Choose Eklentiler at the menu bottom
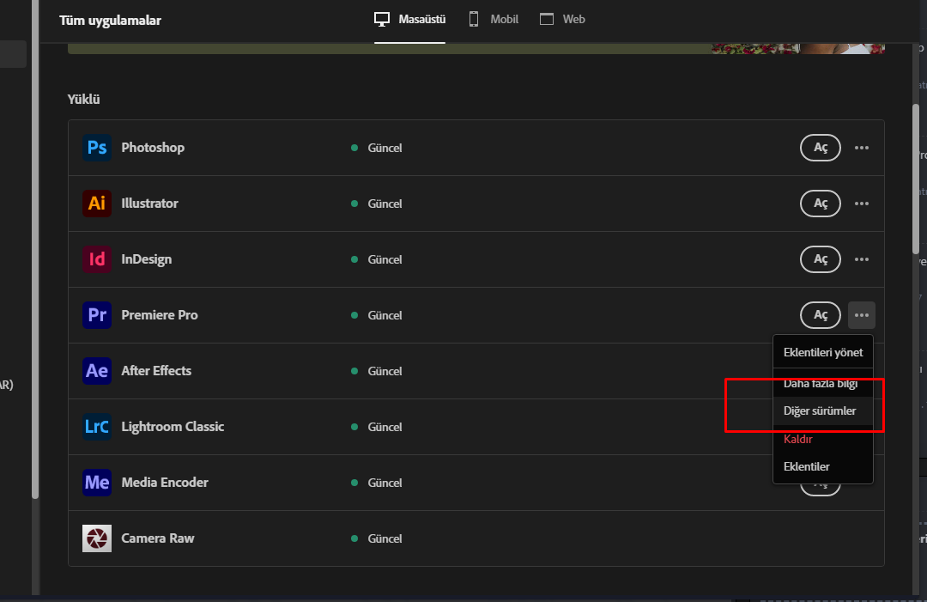This screenshot has height=602, width=927. pos(823,466)
